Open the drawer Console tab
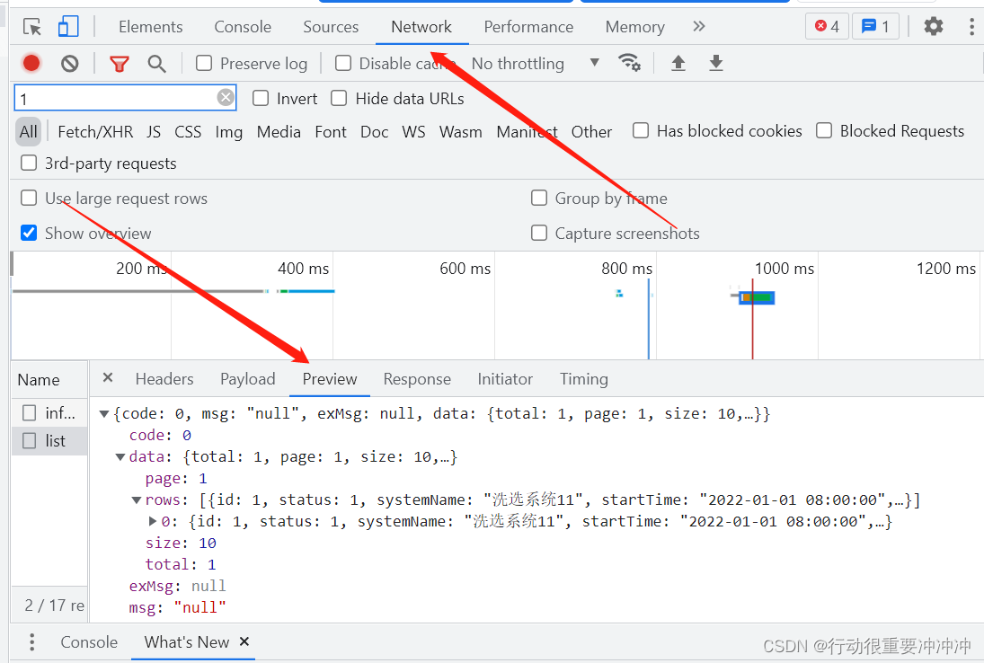The height and width of the screenshot is (663, 984). 89,642
